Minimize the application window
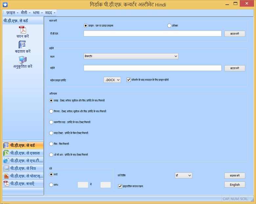Screen dimensions: 256x204 227,4
